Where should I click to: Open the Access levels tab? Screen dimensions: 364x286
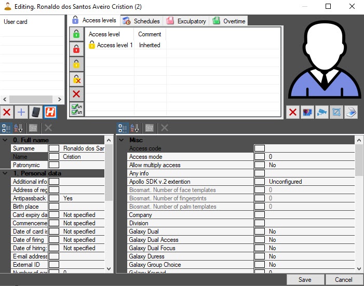[x=94, y=20]
